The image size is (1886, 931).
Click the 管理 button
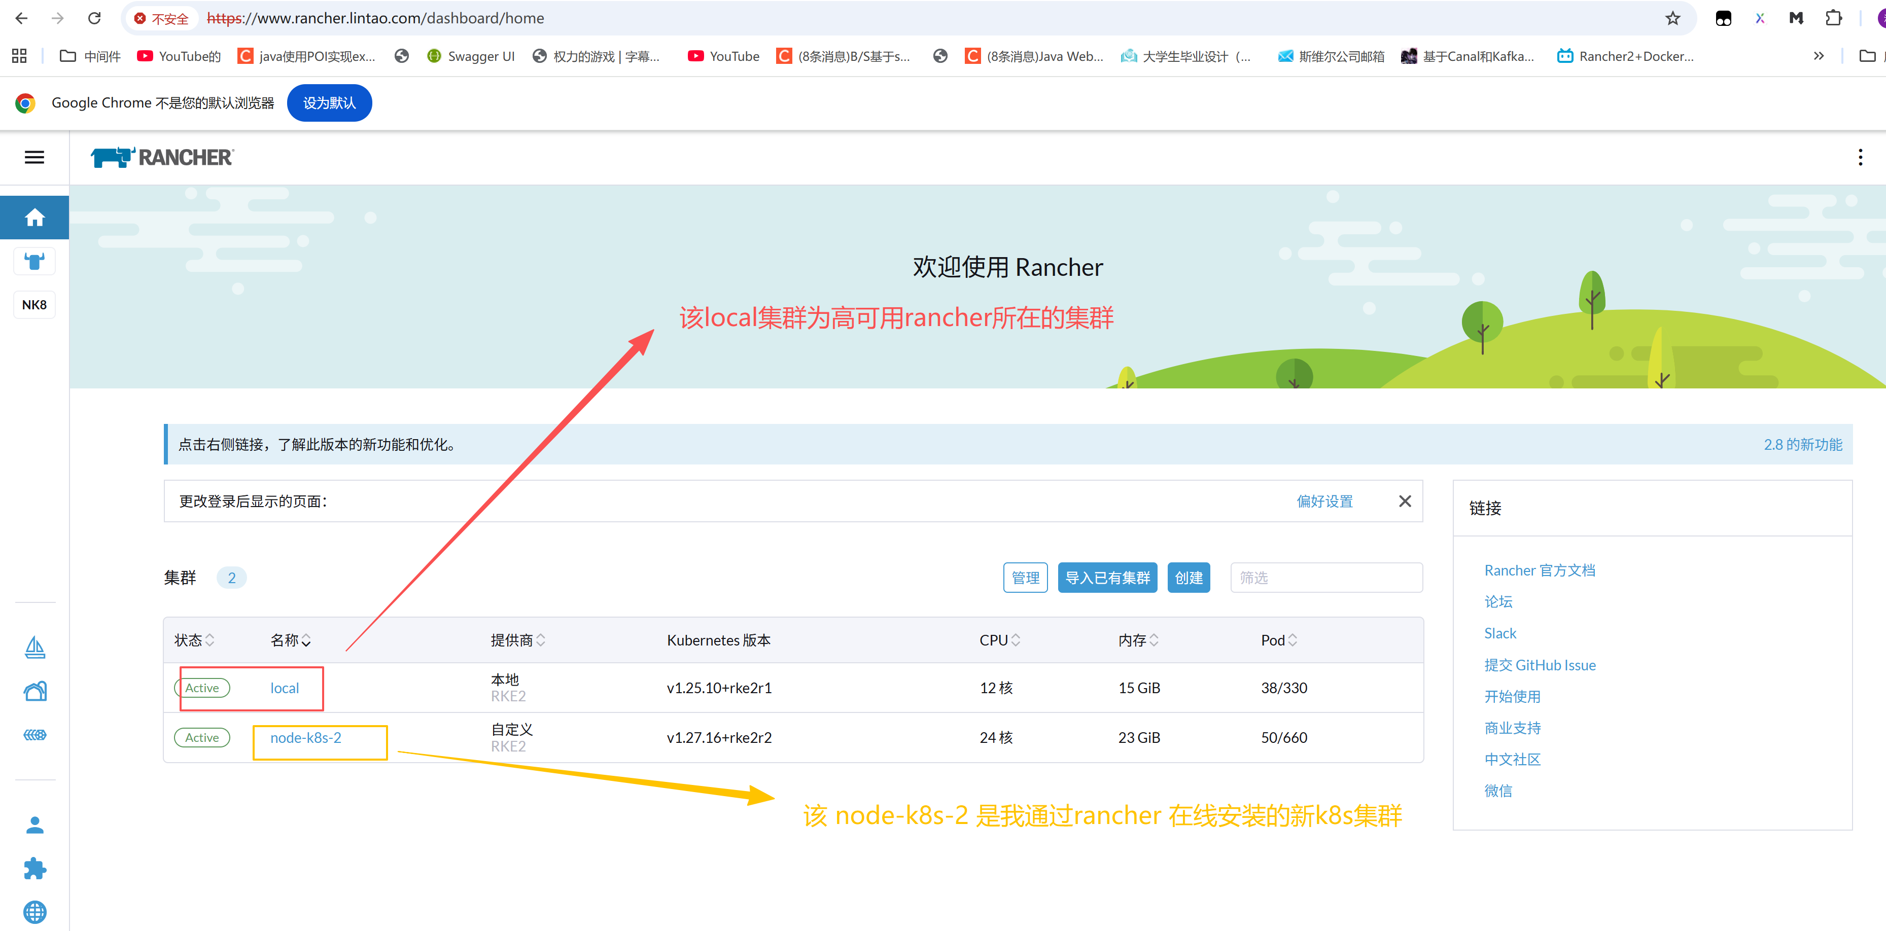(x=1025, y=578)
